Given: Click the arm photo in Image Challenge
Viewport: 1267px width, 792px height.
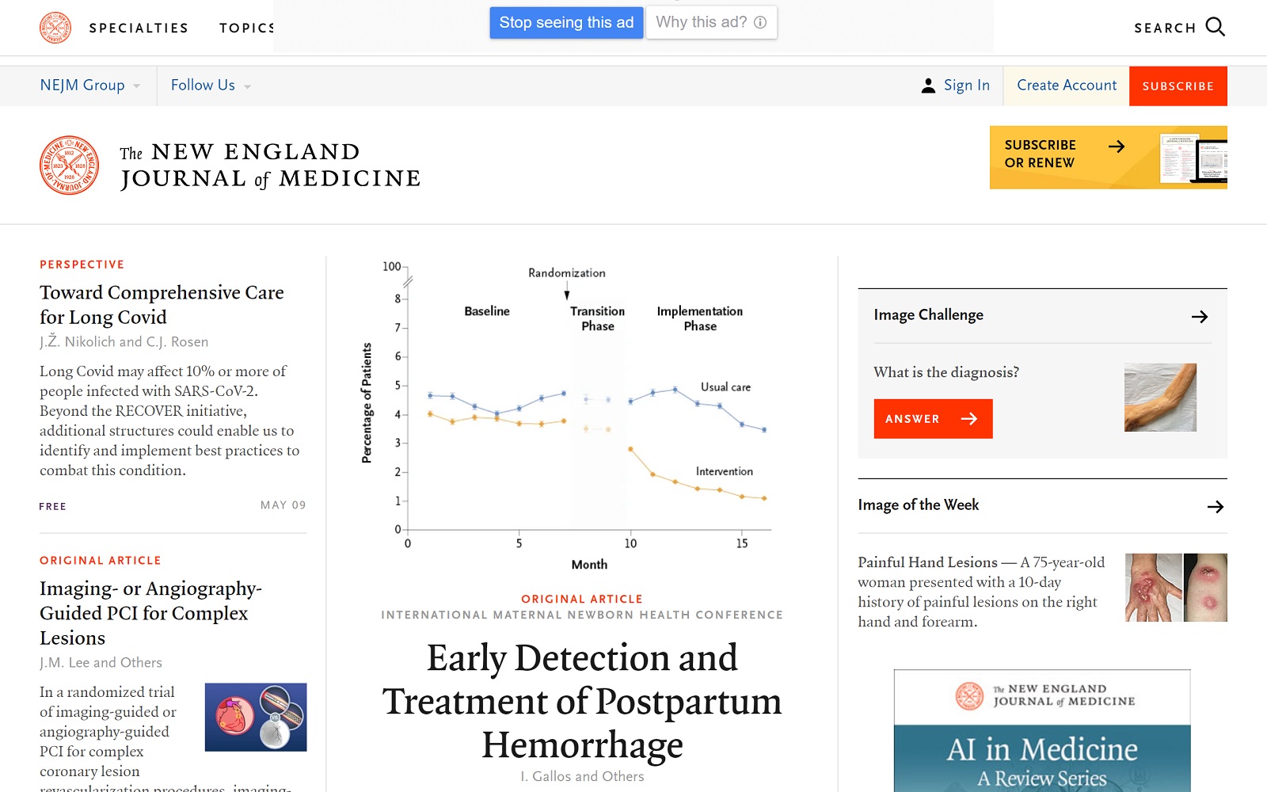Looking at the screenshot, I should tap(1160, 398).
